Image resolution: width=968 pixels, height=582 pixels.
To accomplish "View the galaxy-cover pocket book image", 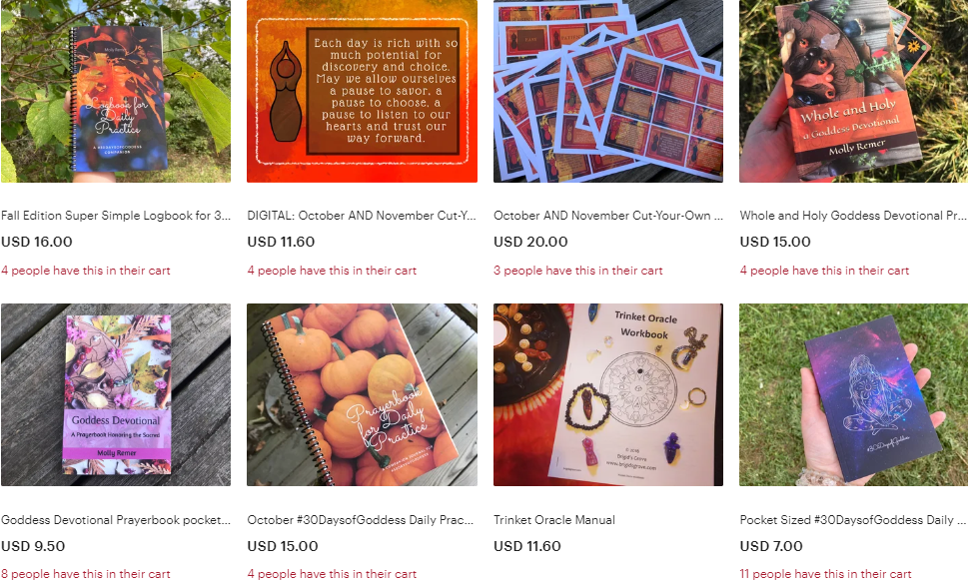I will pos(854,394).
